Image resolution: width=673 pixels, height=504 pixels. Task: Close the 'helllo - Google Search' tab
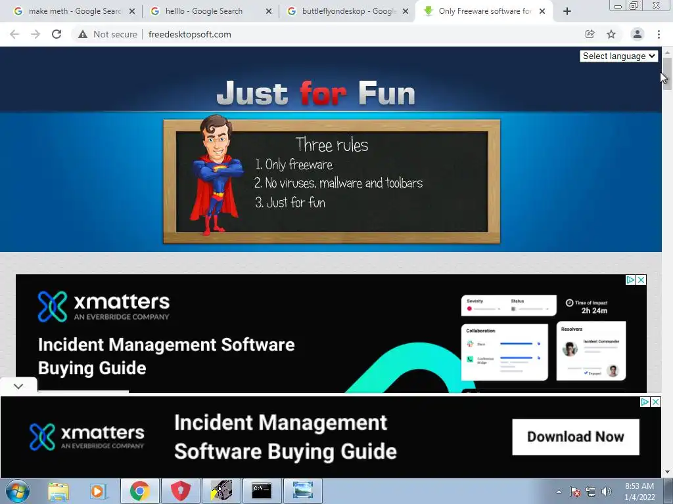pyautogui.click(x=269, y=12)
